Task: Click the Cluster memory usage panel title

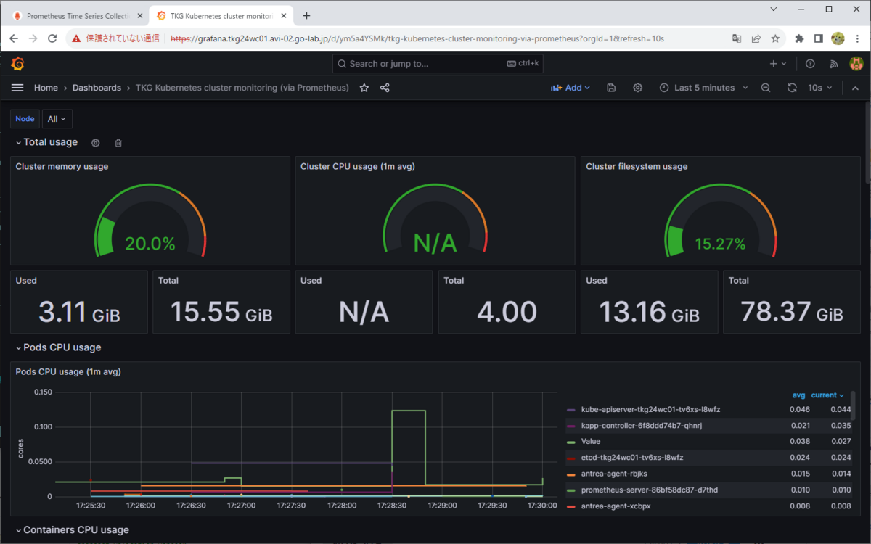Action: tap(62, 167)
